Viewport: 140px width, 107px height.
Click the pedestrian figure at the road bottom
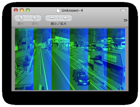click(x=40, y=87)
